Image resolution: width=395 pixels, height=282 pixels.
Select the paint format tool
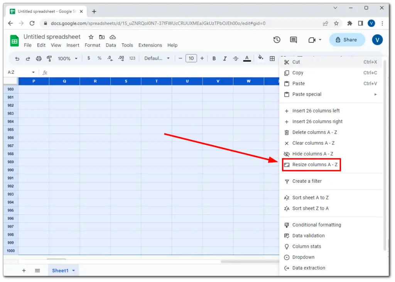click(x=49, y=58)
